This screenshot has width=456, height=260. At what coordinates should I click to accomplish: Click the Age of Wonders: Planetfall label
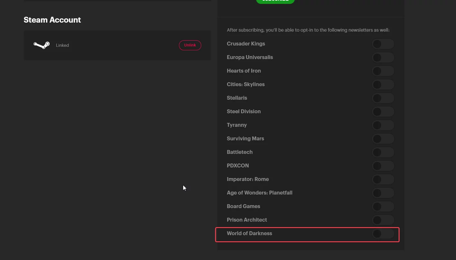[260, 193]
